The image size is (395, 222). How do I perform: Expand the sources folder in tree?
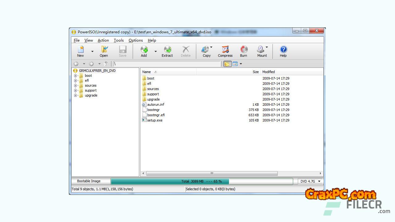coord(76,86)
